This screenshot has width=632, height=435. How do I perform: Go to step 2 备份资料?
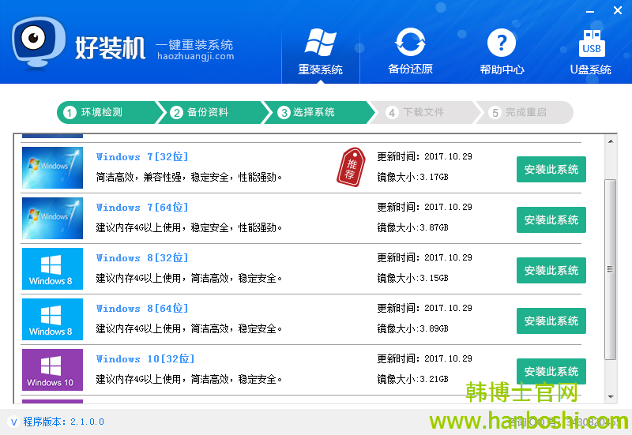[x=213, y=112]
